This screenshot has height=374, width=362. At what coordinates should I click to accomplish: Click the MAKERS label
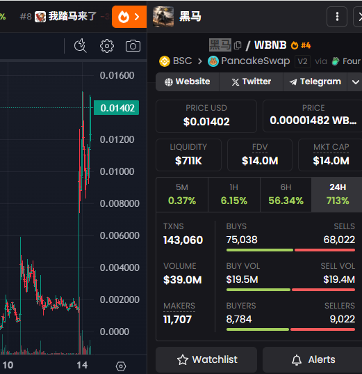point(179,306)
